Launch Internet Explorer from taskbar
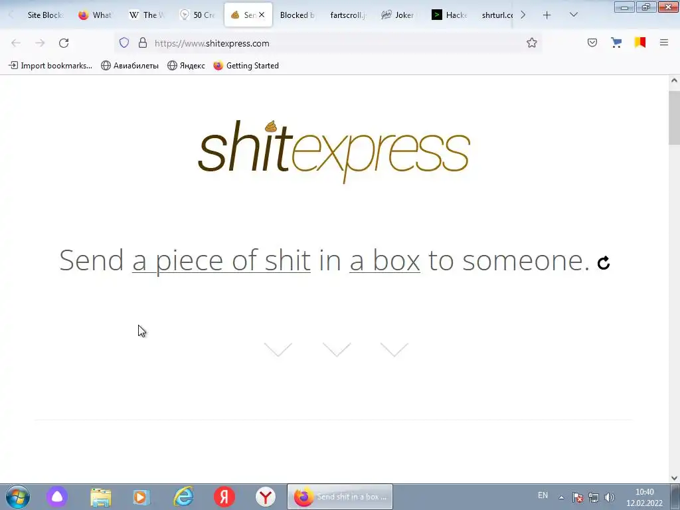680x510 pixels. click(183, 497)
